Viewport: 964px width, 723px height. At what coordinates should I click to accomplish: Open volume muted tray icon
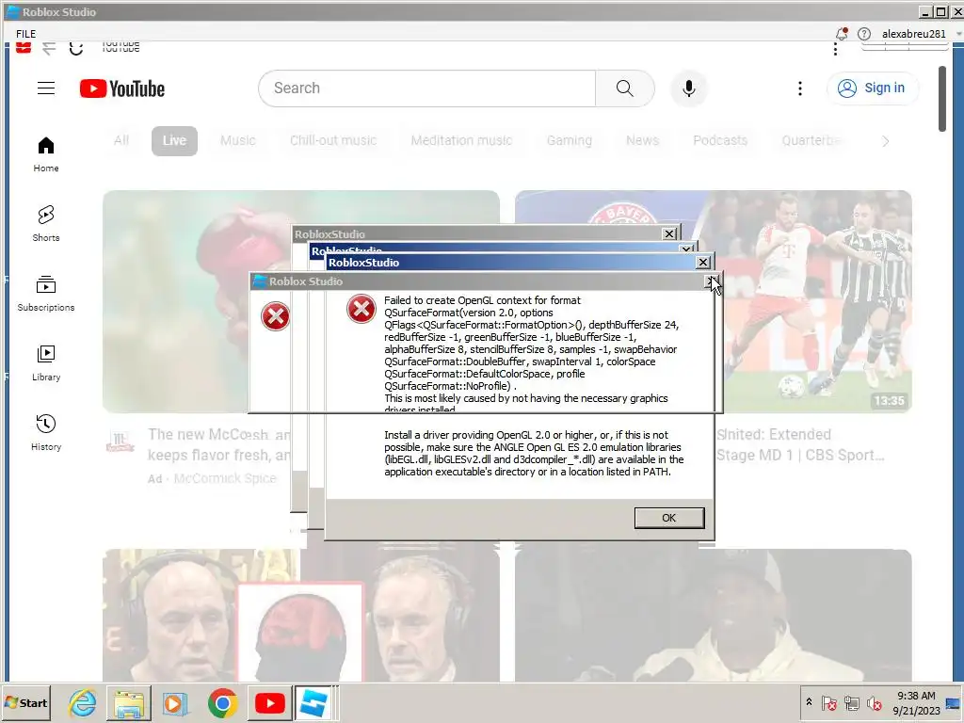[874, 702]
